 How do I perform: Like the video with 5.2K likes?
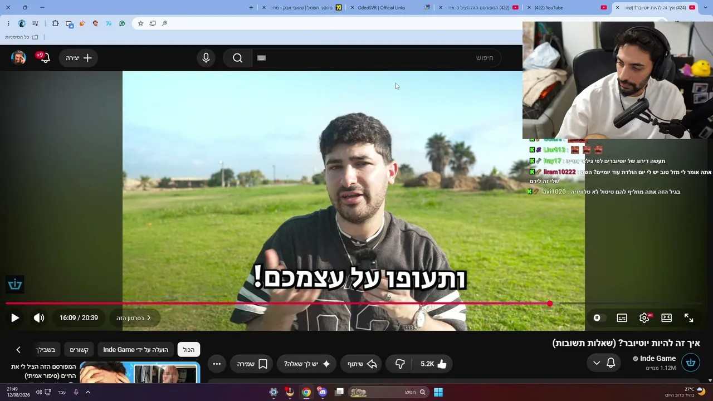pyautogui.click(x=433, y=364)
